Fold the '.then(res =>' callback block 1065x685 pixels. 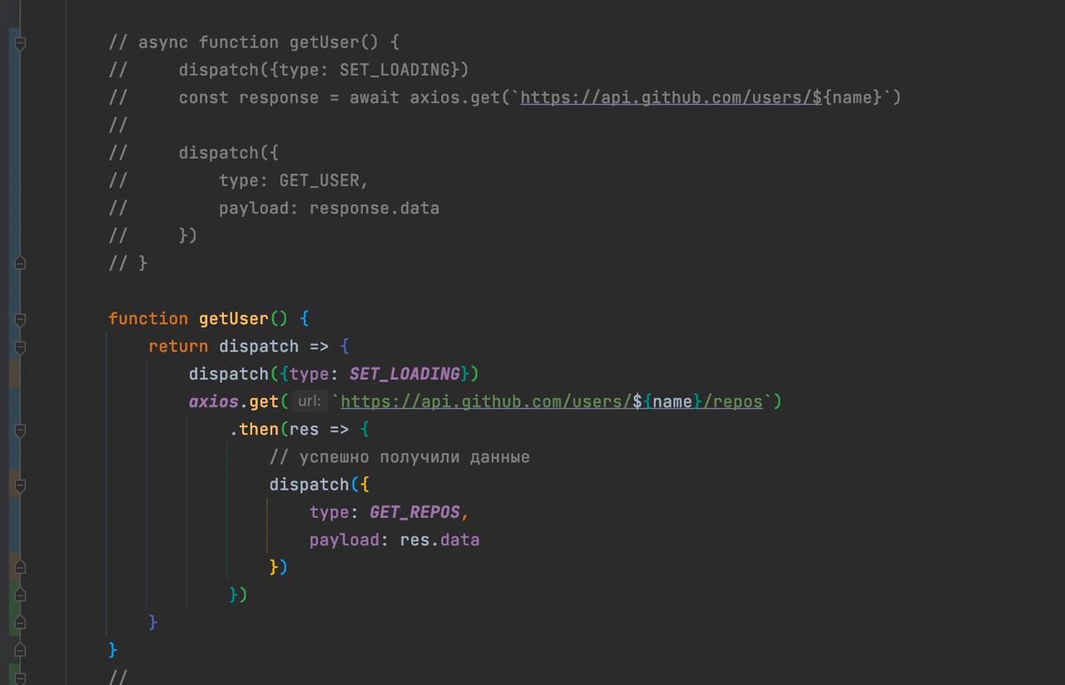[21, 430]
